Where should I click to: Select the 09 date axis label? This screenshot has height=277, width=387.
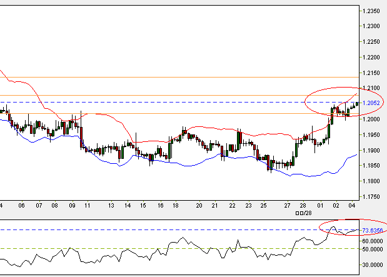coord(72,205)
